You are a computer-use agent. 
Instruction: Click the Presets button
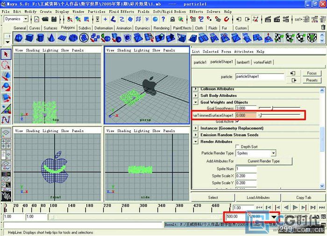click(312, 80)
